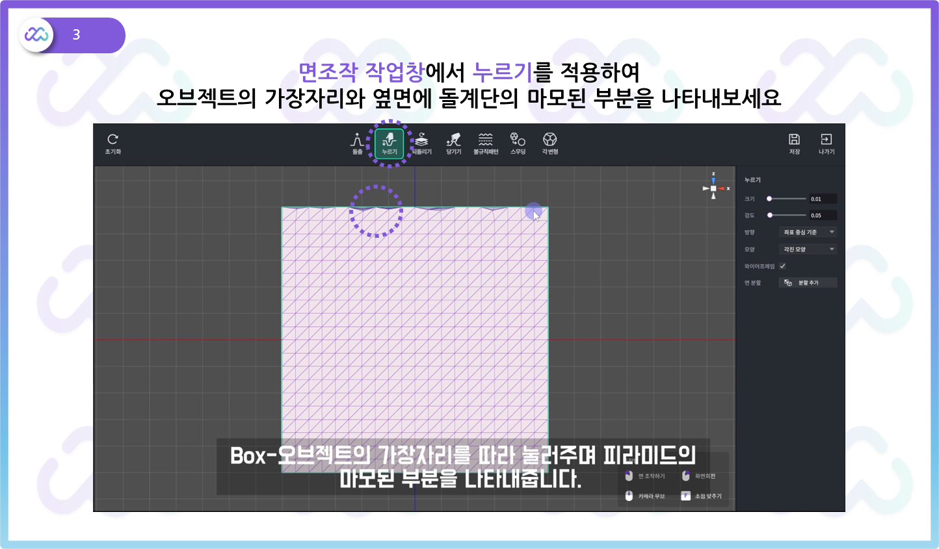Toggle the 와이어프레임 checkbox
The height and width of the screenshot is (549, 939).
[x=782, y=266]
